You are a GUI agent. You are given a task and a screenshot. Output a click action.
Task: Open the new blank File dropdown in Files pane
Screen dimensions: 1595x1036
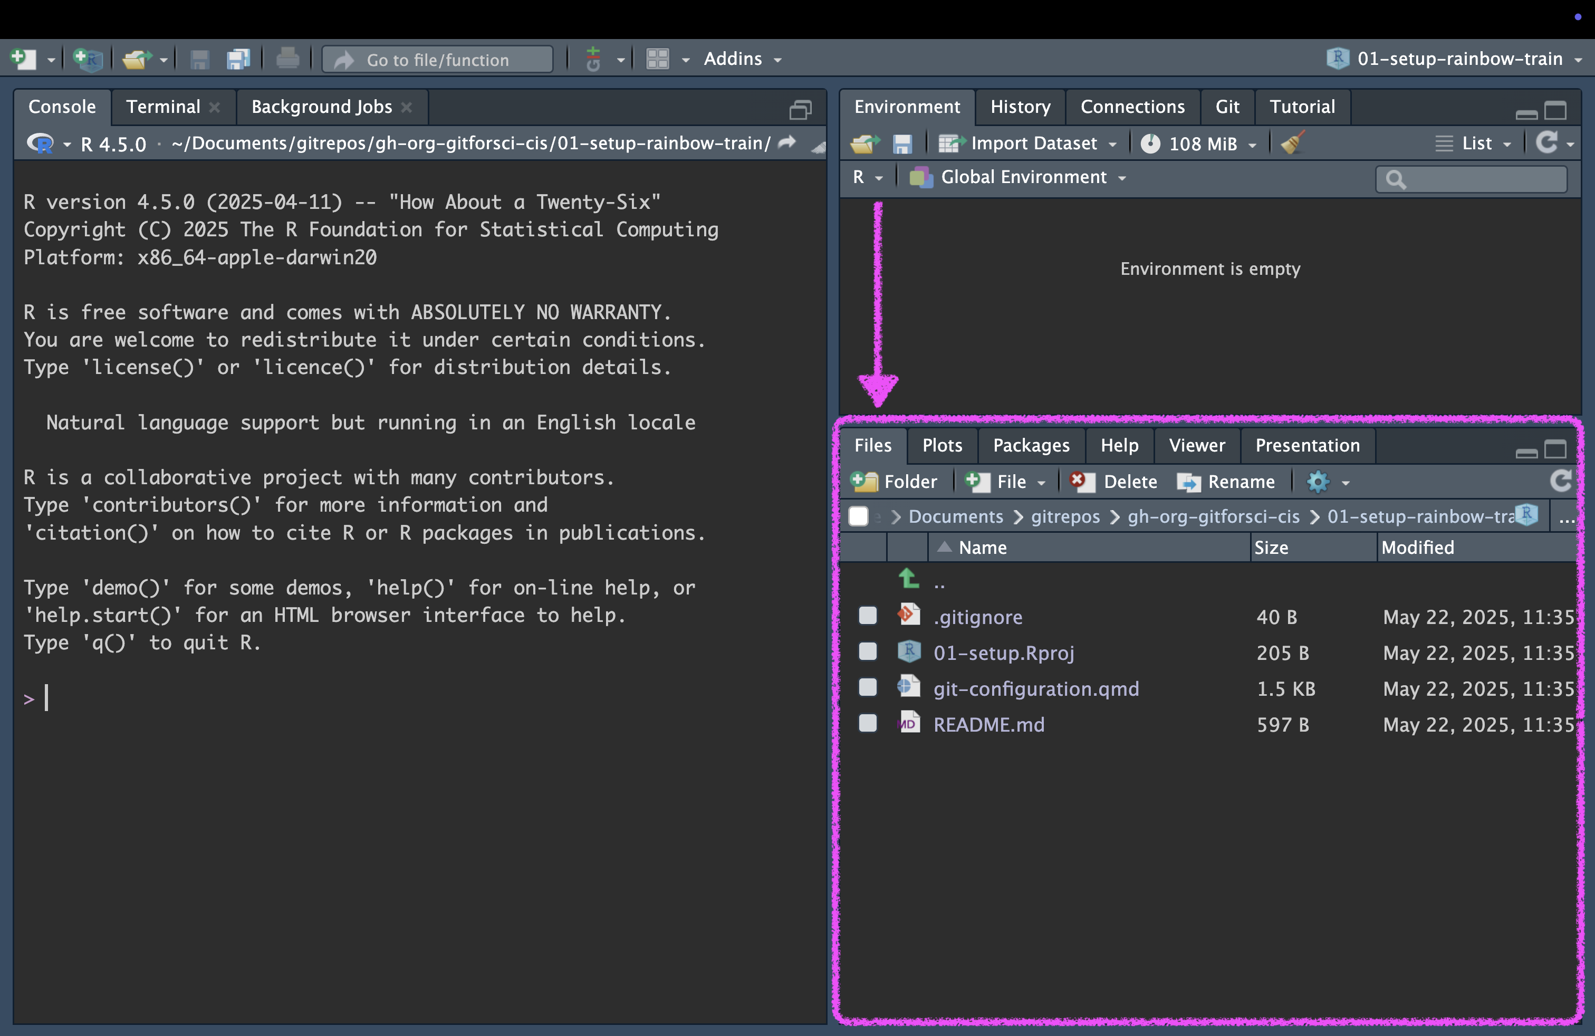coord(1005,482)
